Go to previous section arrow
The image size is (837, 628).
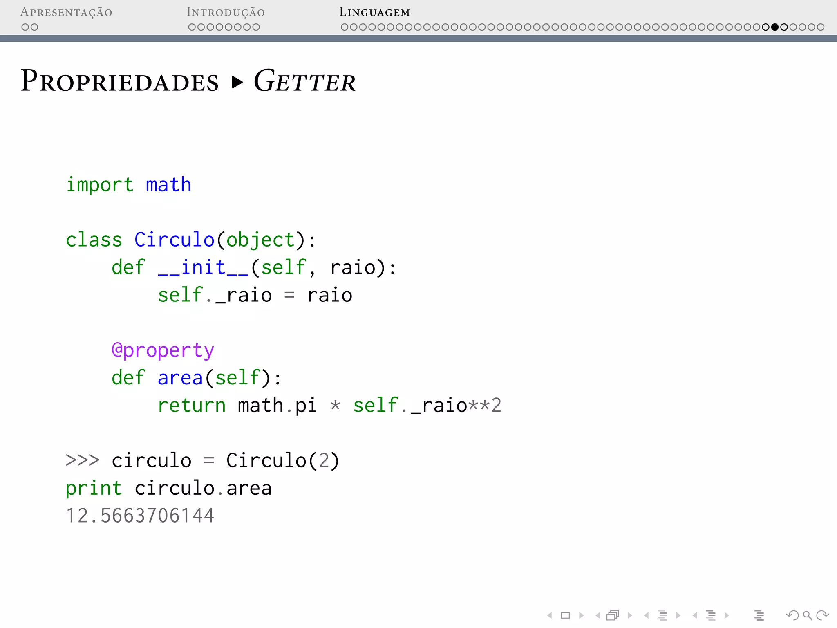click(x=695, y=615)
